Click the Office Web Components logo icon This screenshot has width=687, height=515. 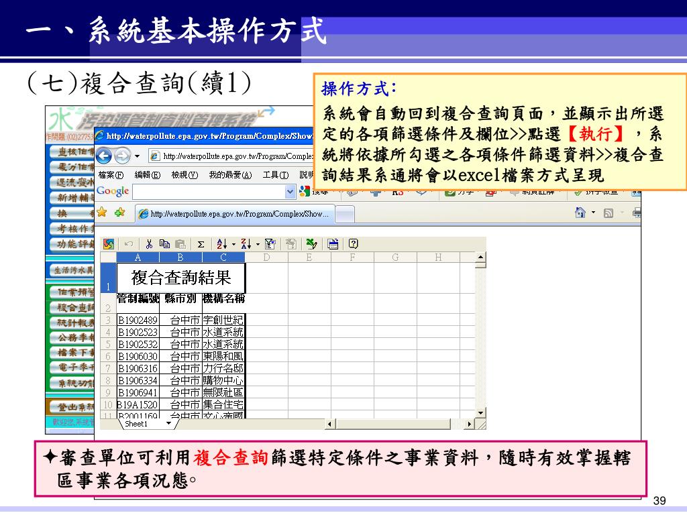[108, 244]
